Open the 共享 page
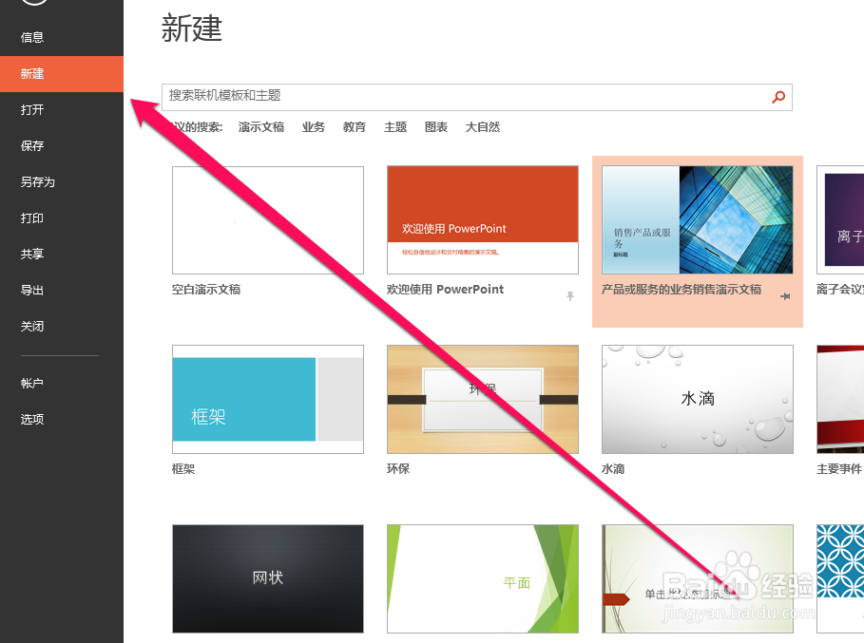This screenshot has height=643, width=864. pos(32,254)
